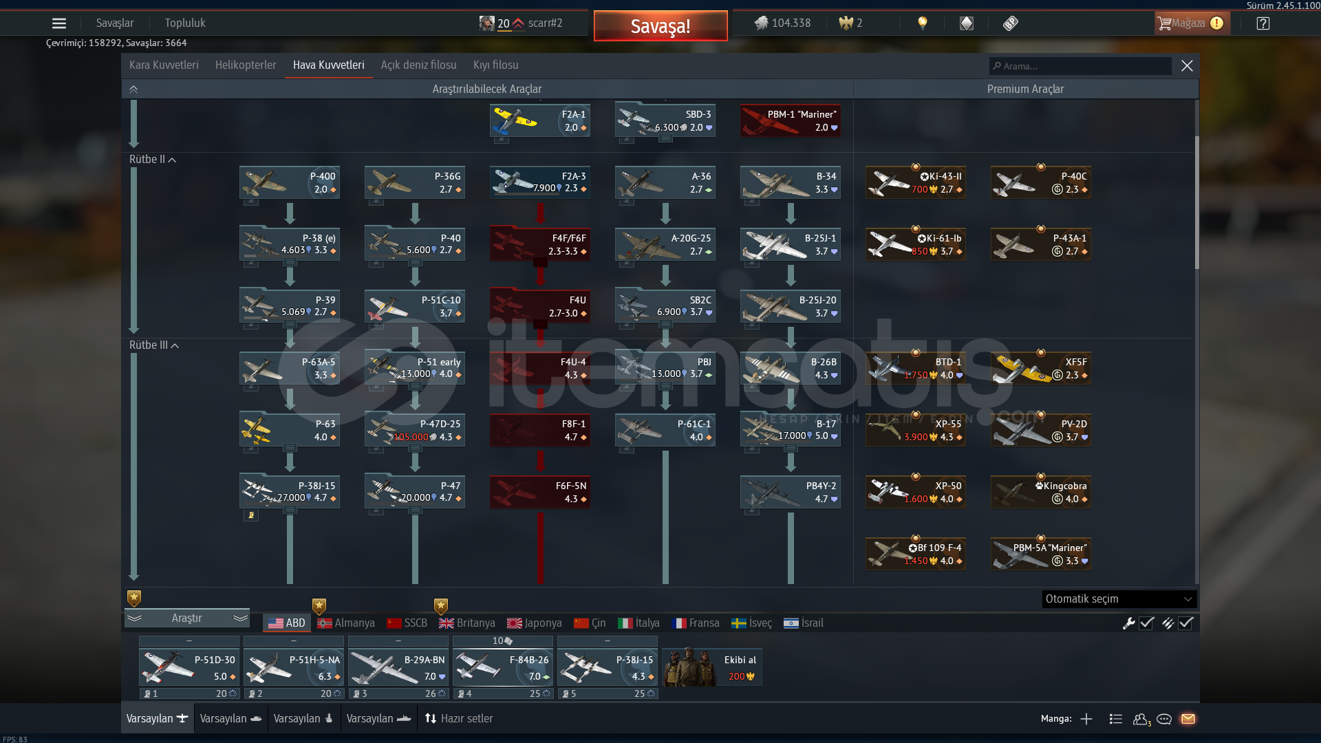
Task: Close the research tree with X icon
Action: click(x=1187, y=66)
